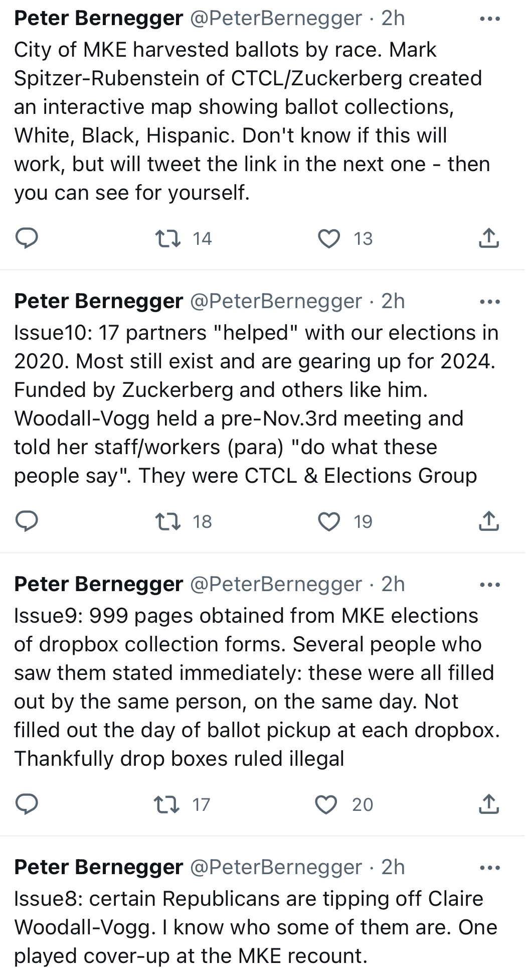Reply to the MKE harvested ballots tweet
526x975 pixels.
26,238
